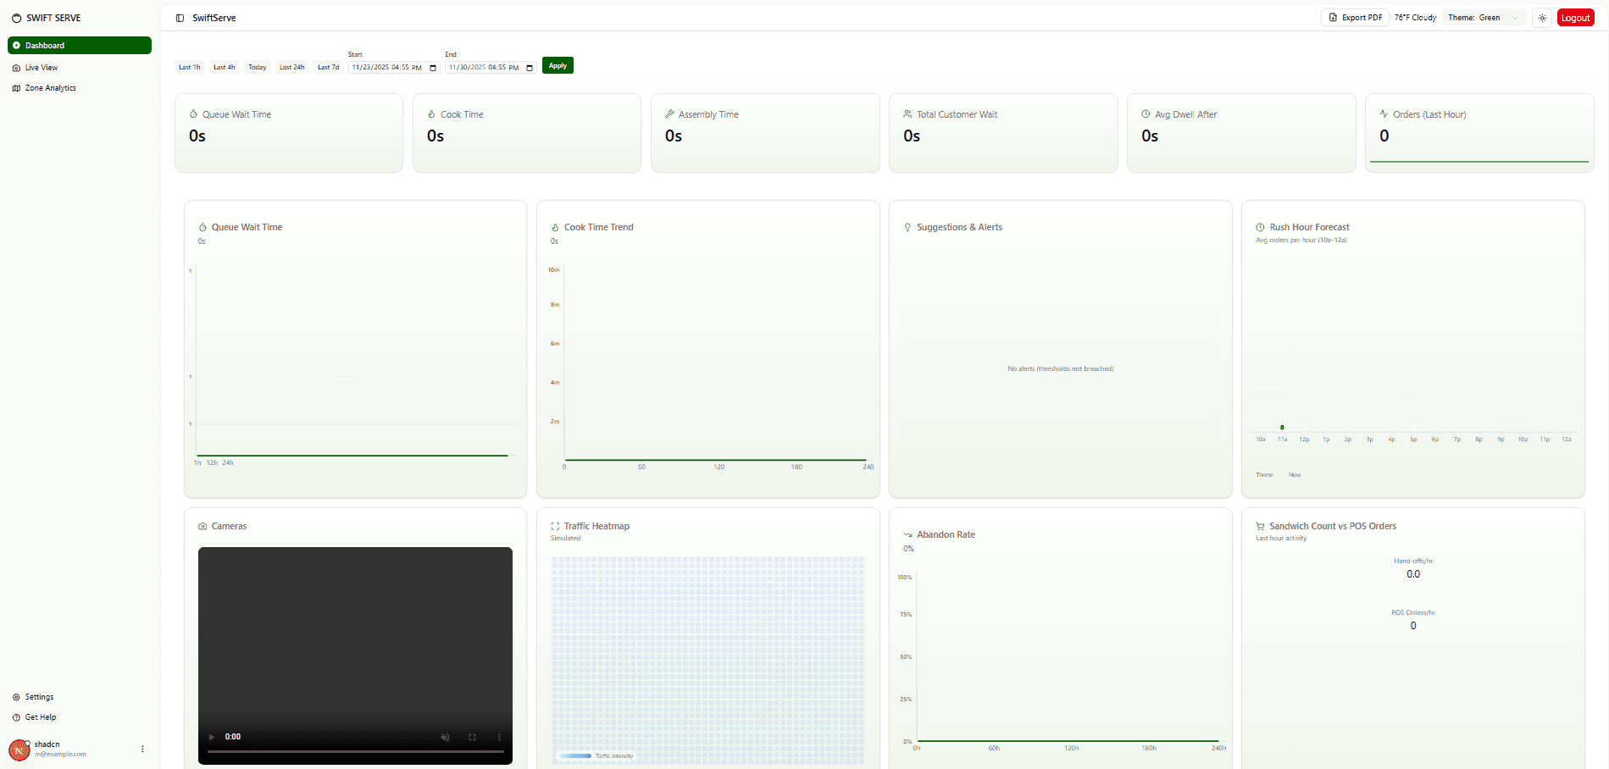Click the sidebar collapse icon beside SwiftServe

click(179, 17)
